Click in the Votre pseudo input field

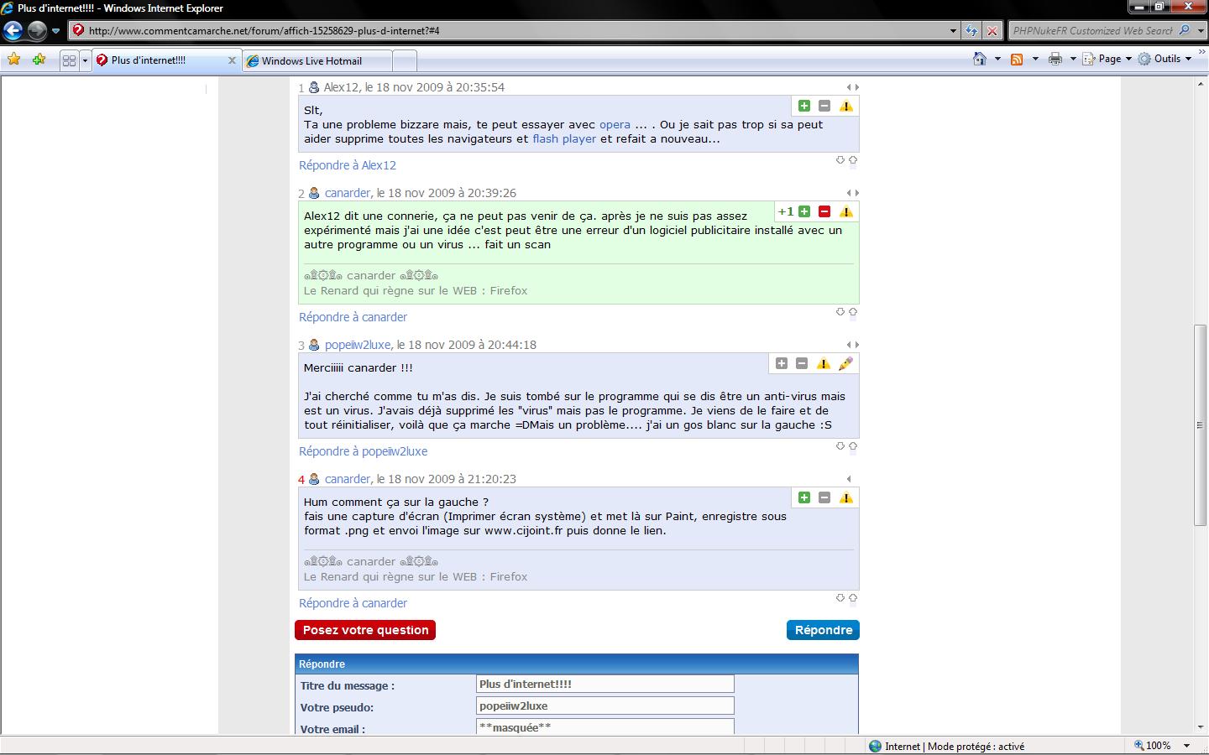(604, 706)
